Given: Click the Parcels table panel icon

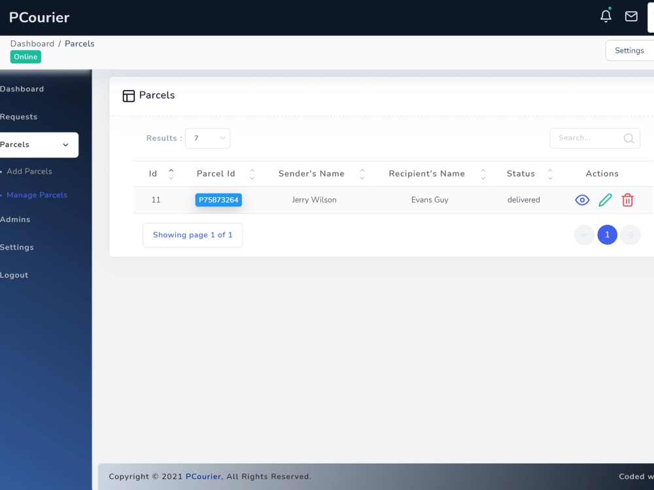Looking at the screenshot, I should pos(128,96).
